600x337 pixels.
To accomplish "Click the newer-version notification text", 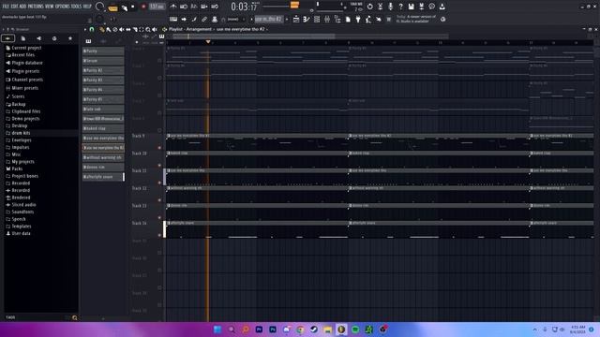I will 416,19.
